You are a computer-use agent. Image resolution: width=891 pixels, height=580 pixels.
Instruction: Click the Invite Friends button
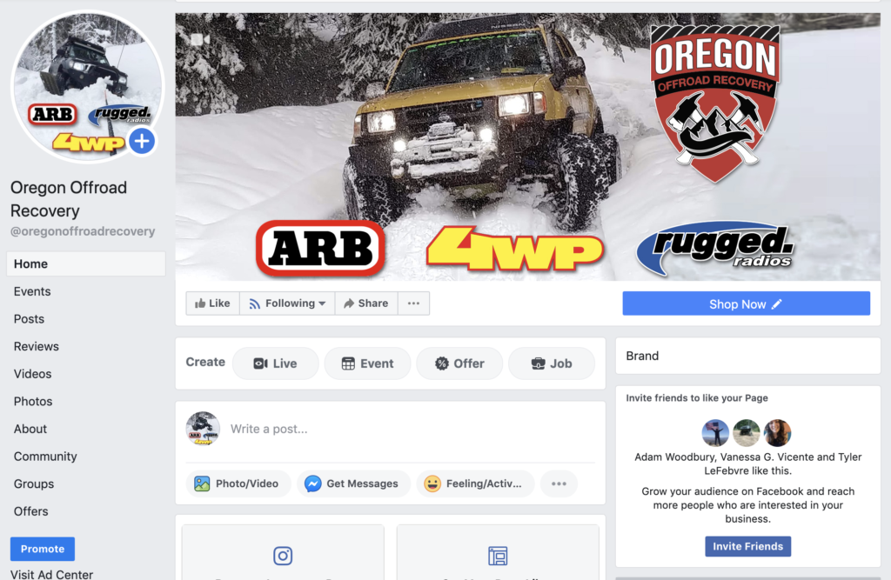point(747,546)
